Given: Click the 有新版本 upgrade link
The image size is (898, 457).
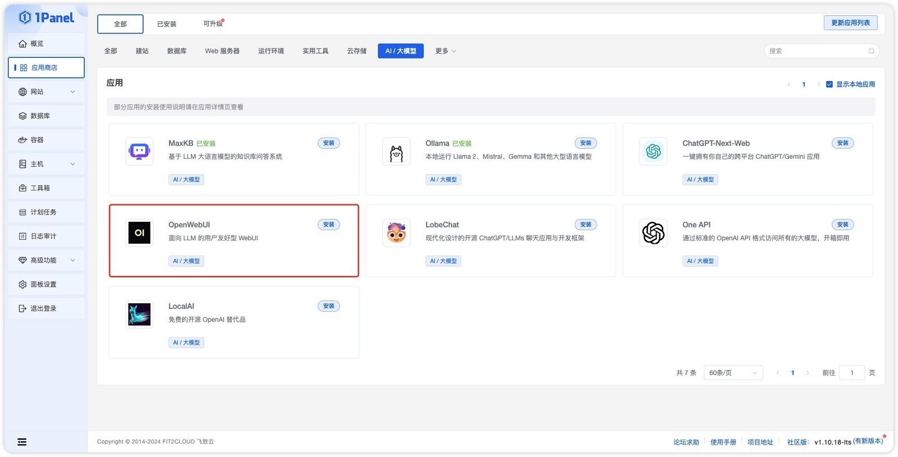Looking at the screenshot, I should (x=868, y=441).
